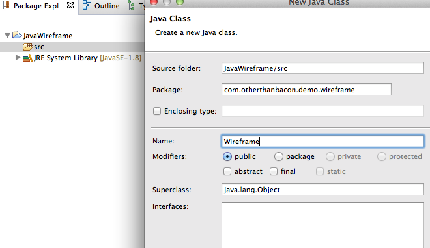Click inside the Interfaces list box
430x248 pixels.
click(322, 225)
